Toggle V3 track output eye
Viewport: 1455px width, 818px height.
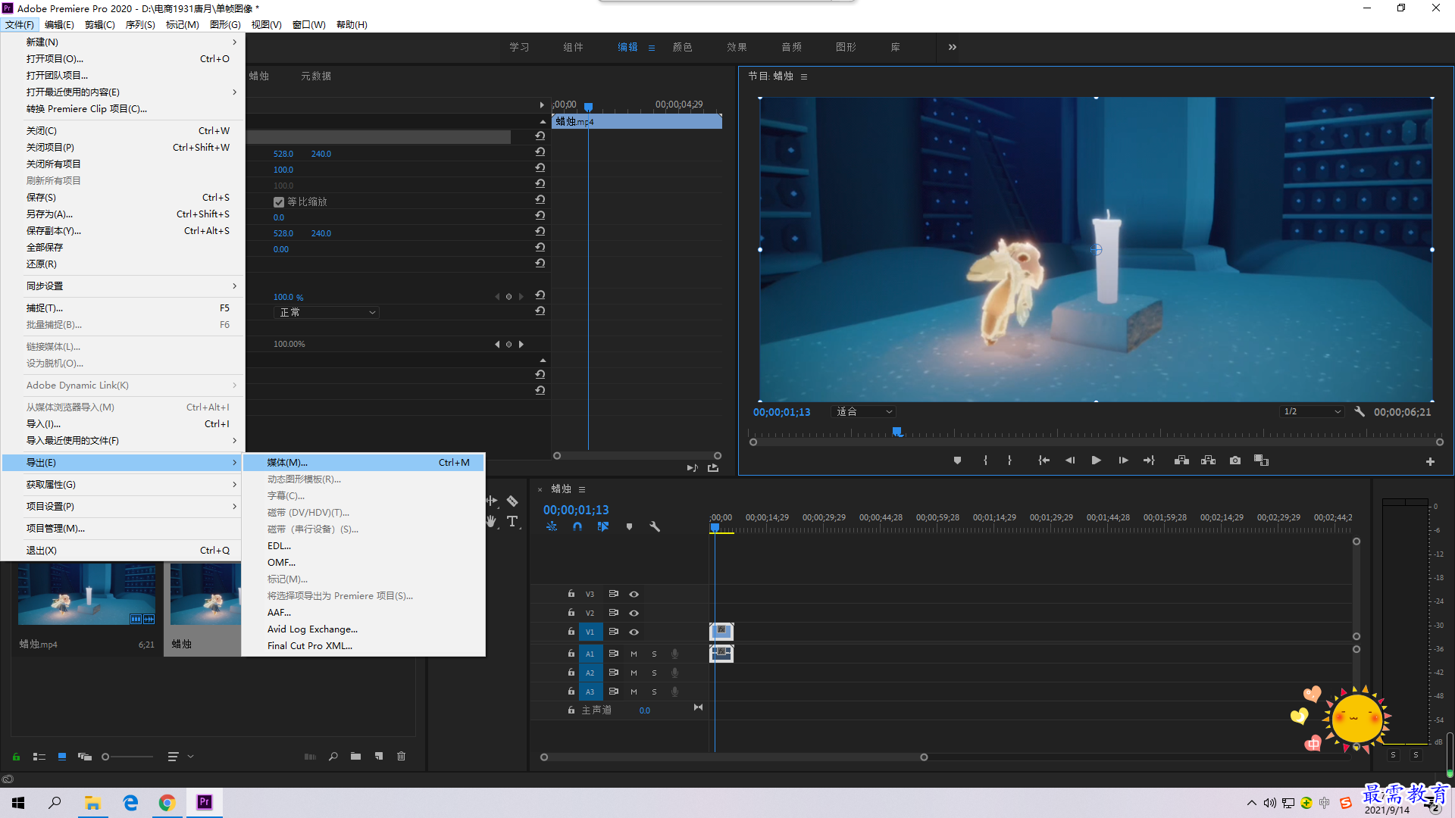[x=634, y=594]
